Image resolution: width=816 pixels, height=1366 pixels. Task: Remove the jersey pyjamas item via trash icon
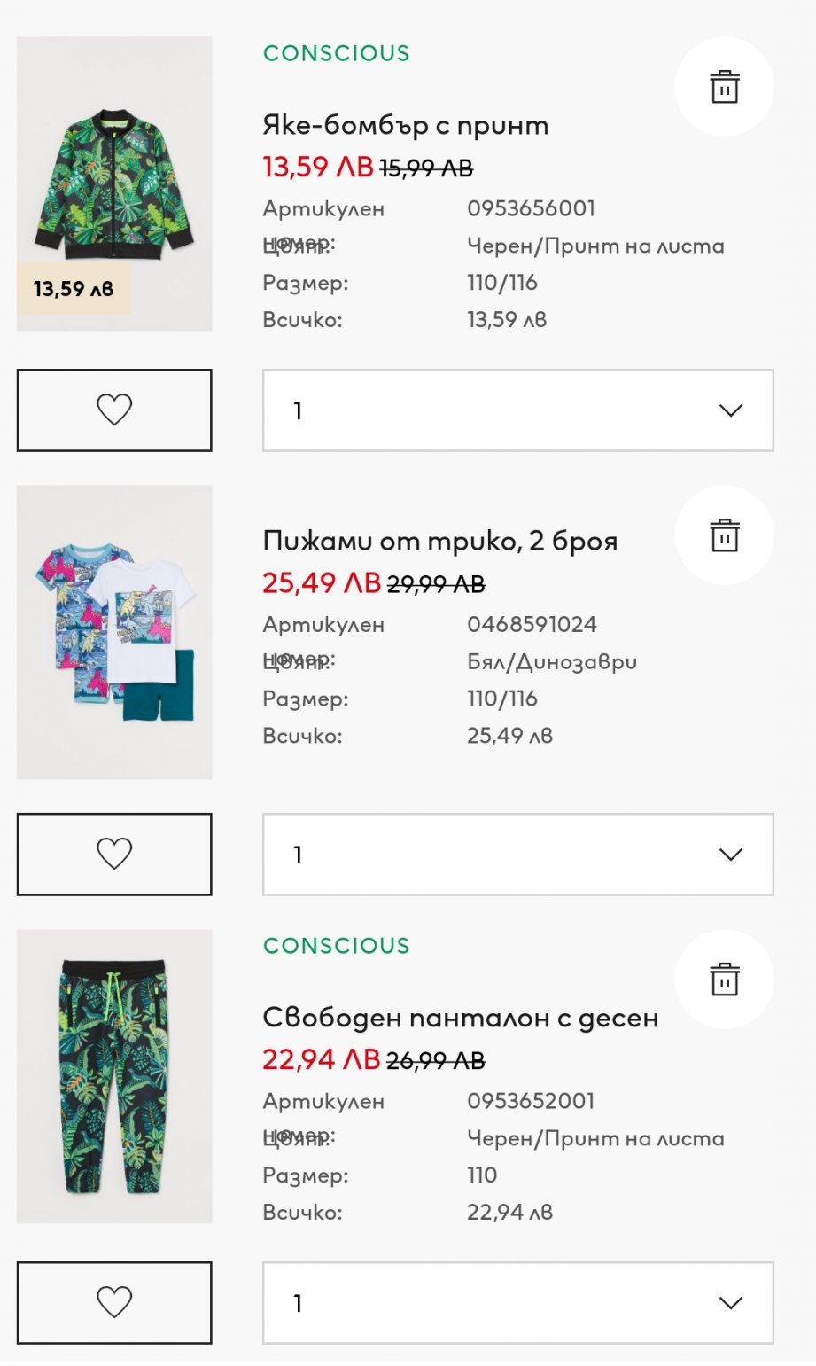pyautogui.click(x=724, y=535)
